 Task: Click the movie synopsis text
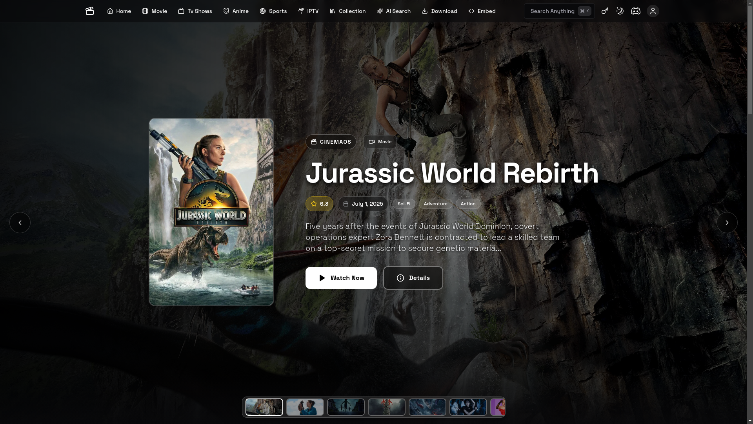[x=433, y=237]
